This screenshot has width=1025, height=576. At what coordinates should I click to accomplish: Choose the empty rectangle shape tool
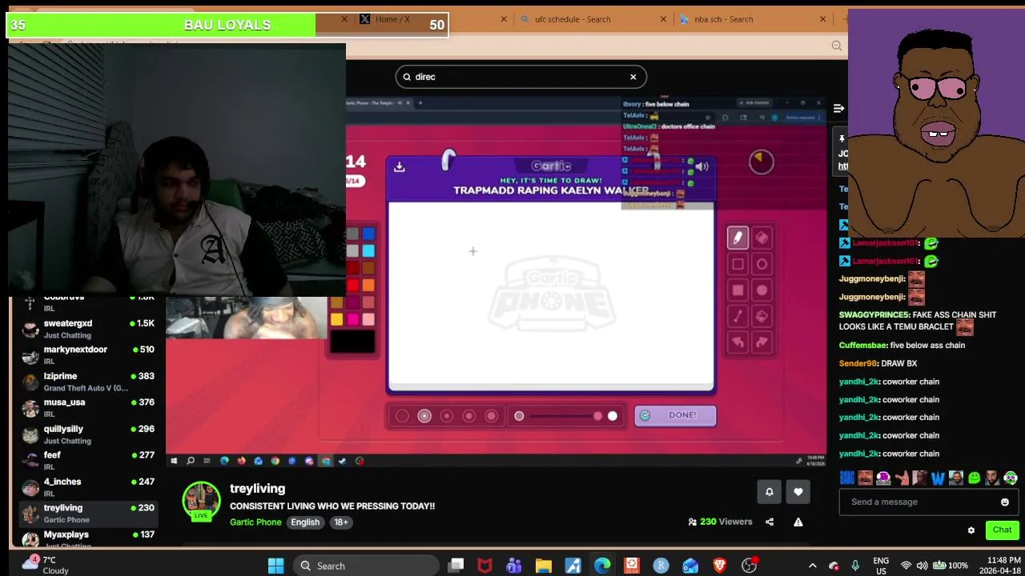point(738,264)
